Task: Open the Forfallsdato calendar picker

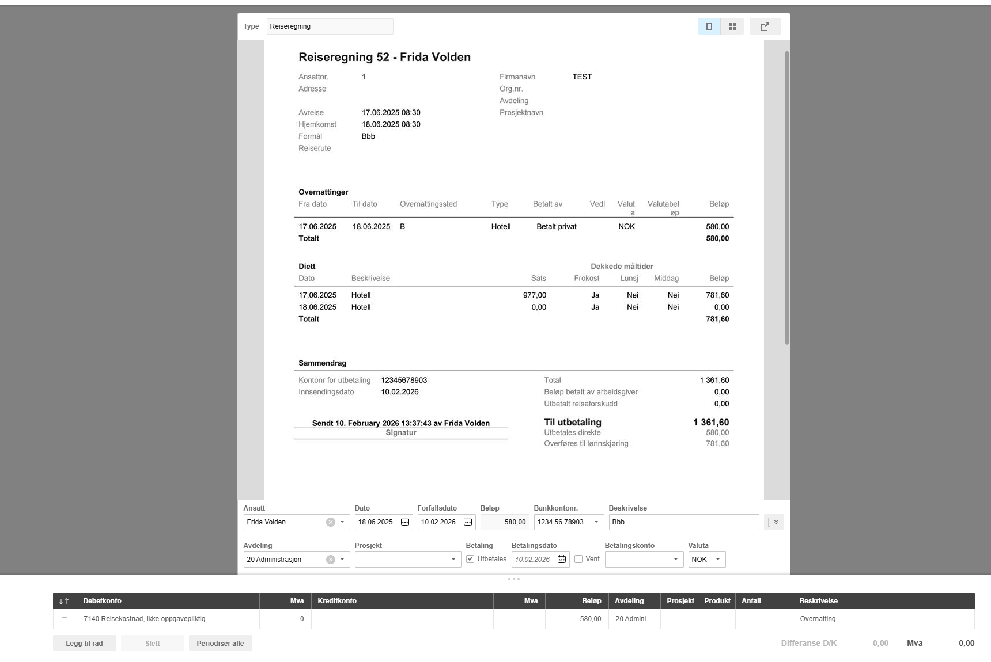Action: pos(468,522)
